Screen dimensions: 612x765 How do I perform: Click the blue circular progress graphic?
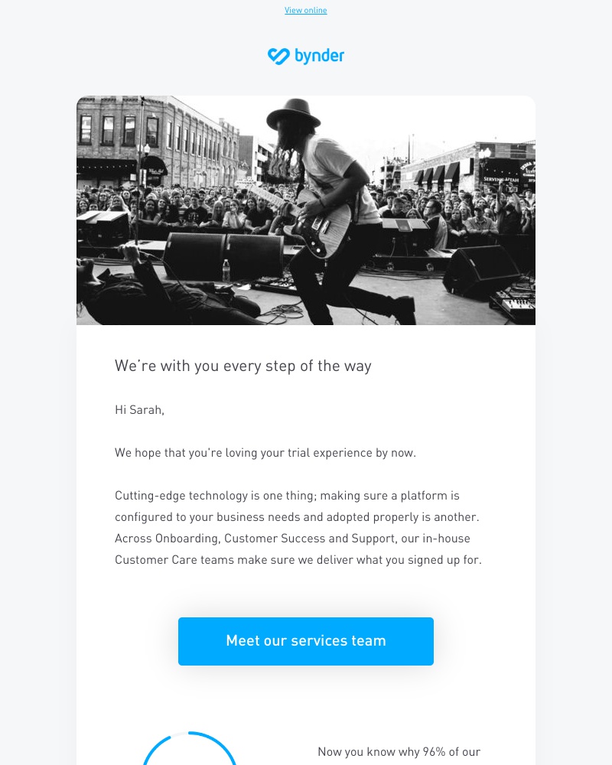(x=190, y=748)
